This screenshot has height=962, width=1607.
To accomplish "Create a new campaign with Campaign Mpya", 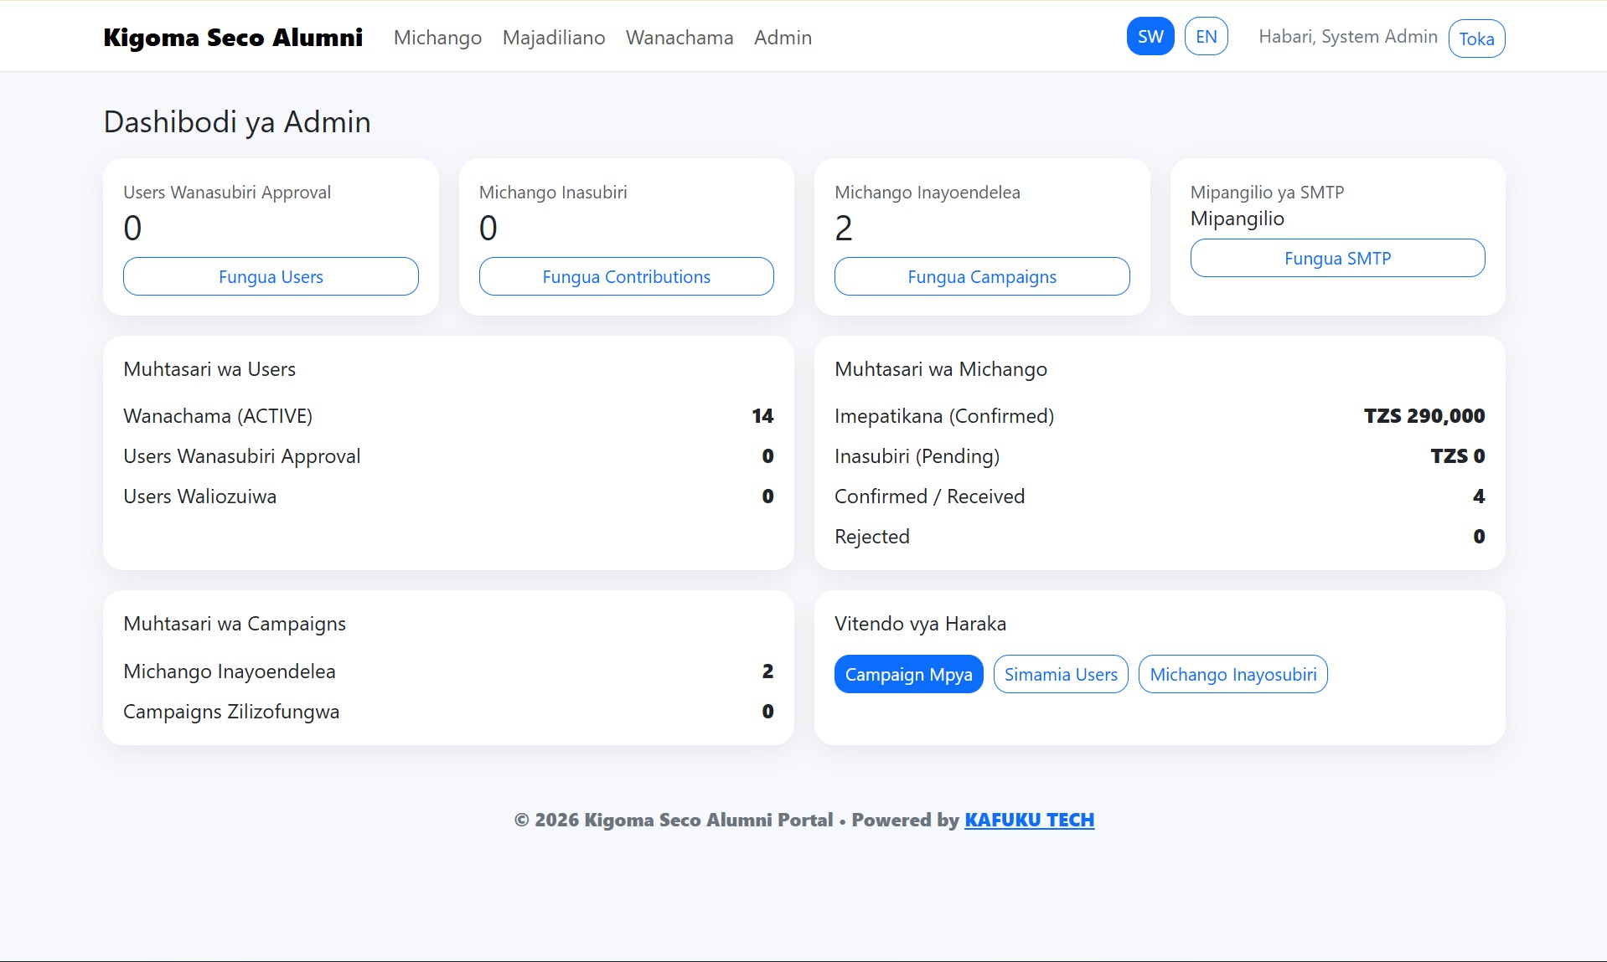I will (908, 674).
